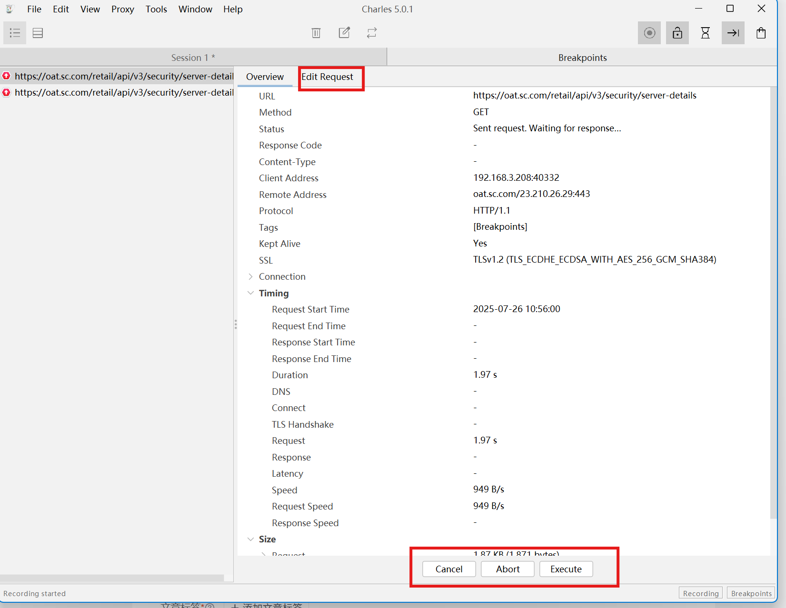
Task: Select first breakpoint request red arrow icon
Action: coord(6,76)
